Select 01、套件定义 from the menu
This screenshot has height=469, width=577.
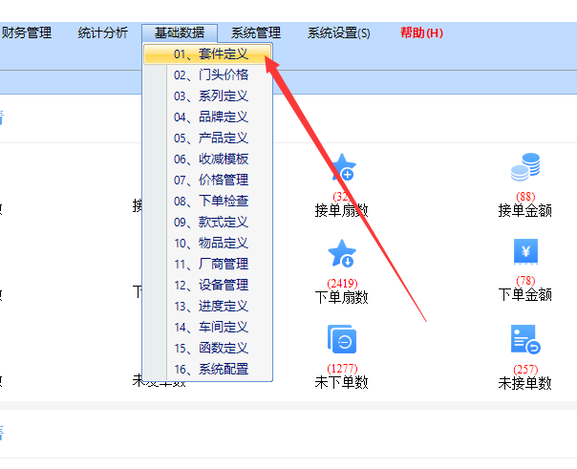(x=210, y=54)
